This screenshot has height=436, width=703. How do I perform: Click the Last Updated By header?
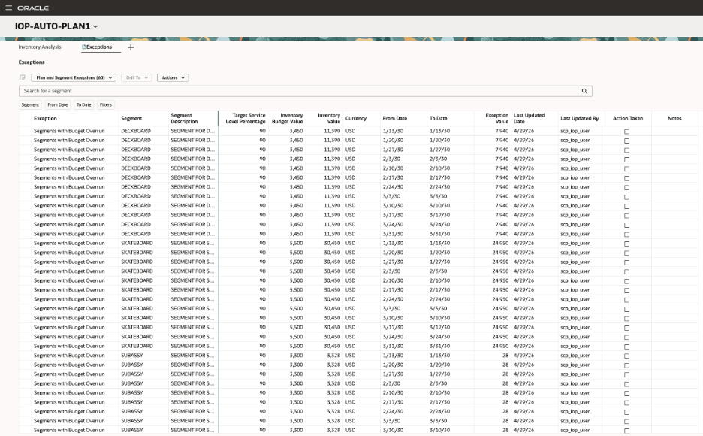coord(579,119)
